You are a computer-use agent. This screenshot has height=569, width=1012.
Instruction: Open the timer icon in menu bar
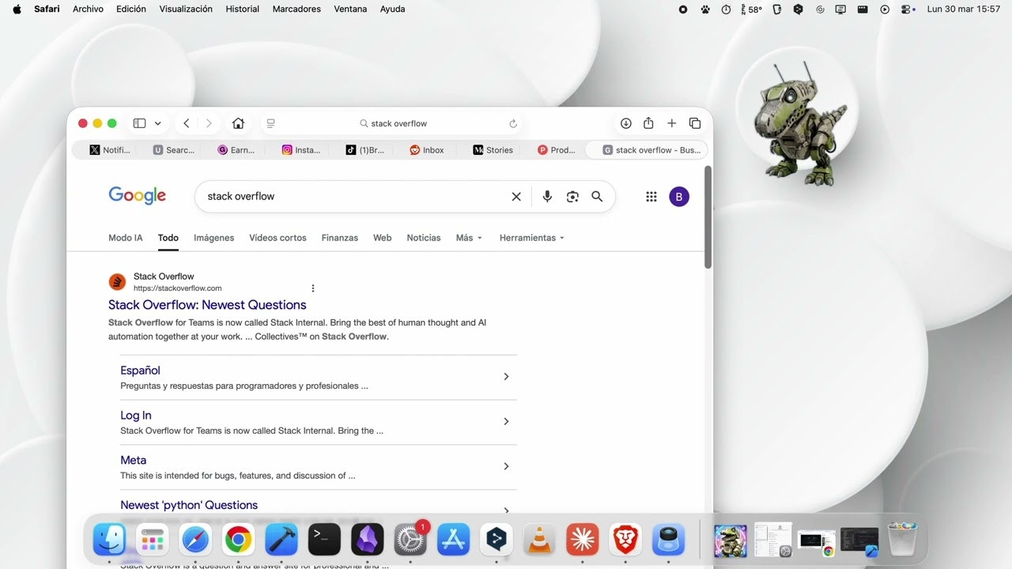[726, 9]
